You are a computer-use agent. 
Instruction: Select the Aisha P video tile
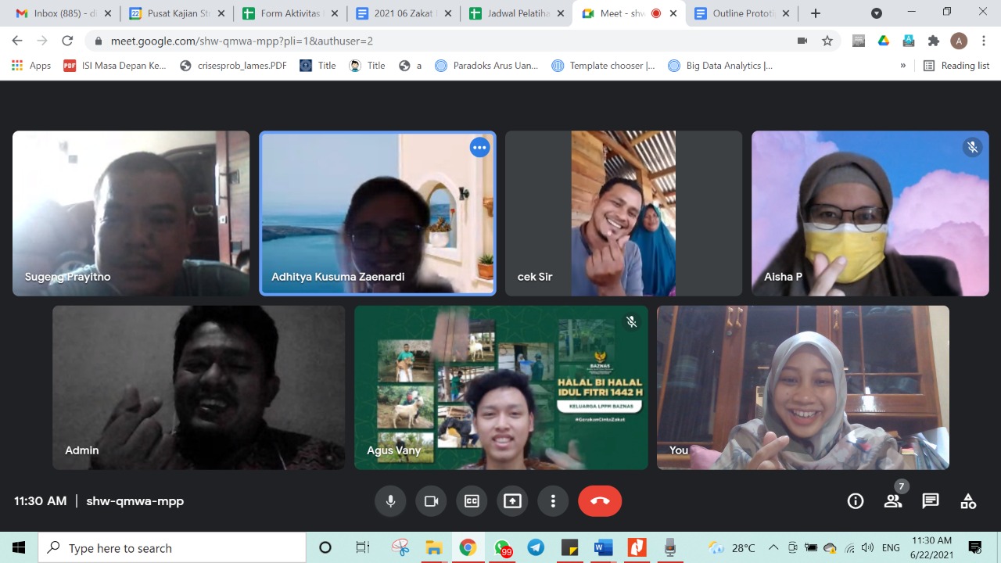click(870, 213)
